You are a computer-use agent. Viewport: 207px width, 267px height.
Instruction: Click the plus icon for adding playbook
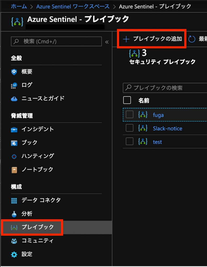[x=126, y=39]
